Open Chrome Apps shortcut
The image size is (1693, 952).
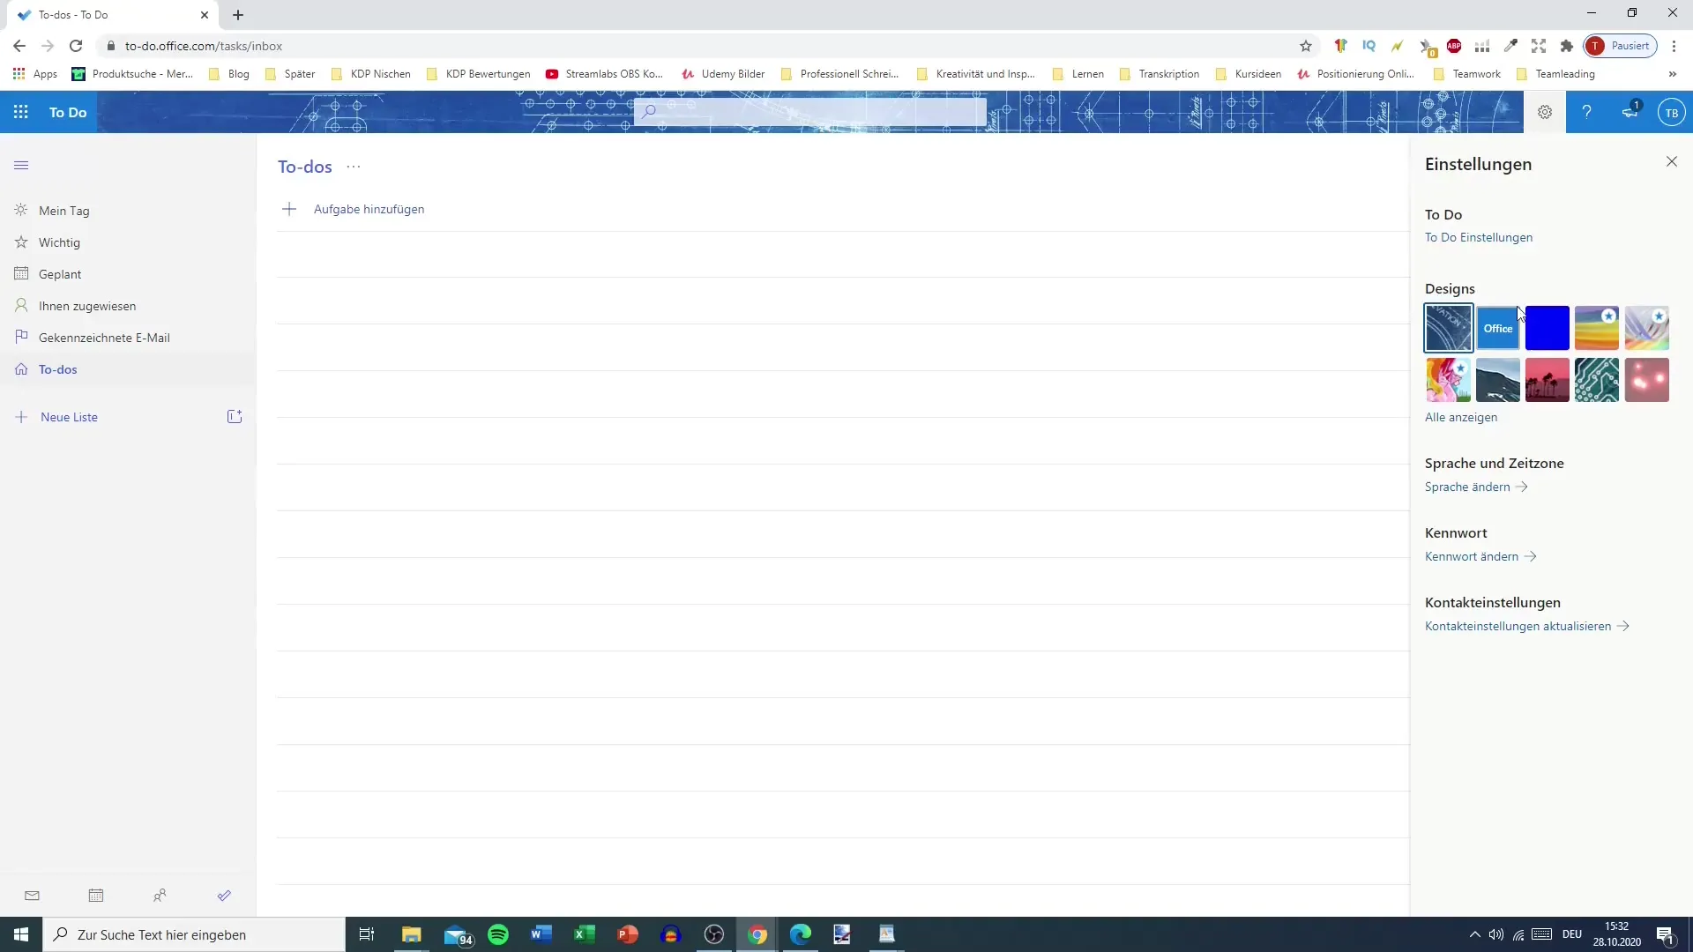tap(35, 74)
